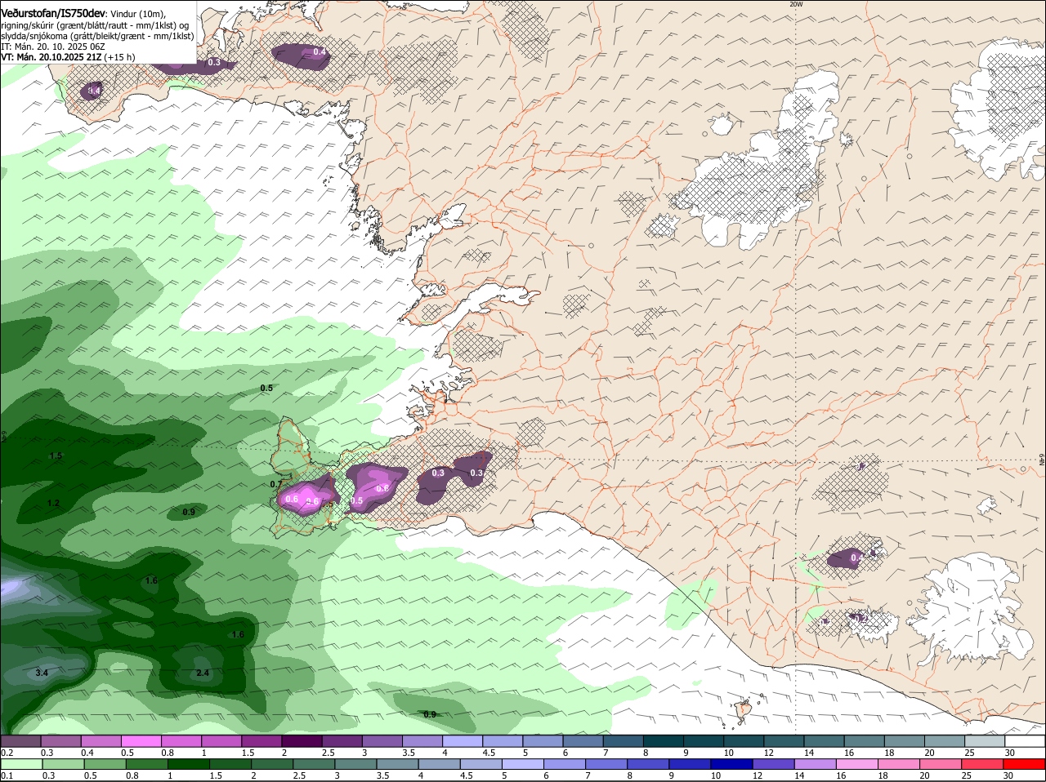
Task: Select the lower legend swatch between 0.1 and 0.3
Action: click(x=20, y=764)
